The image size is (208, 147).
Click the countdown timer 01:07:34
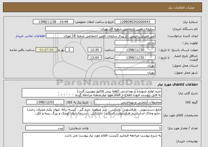pyautogui.click(x=46, y=50)
